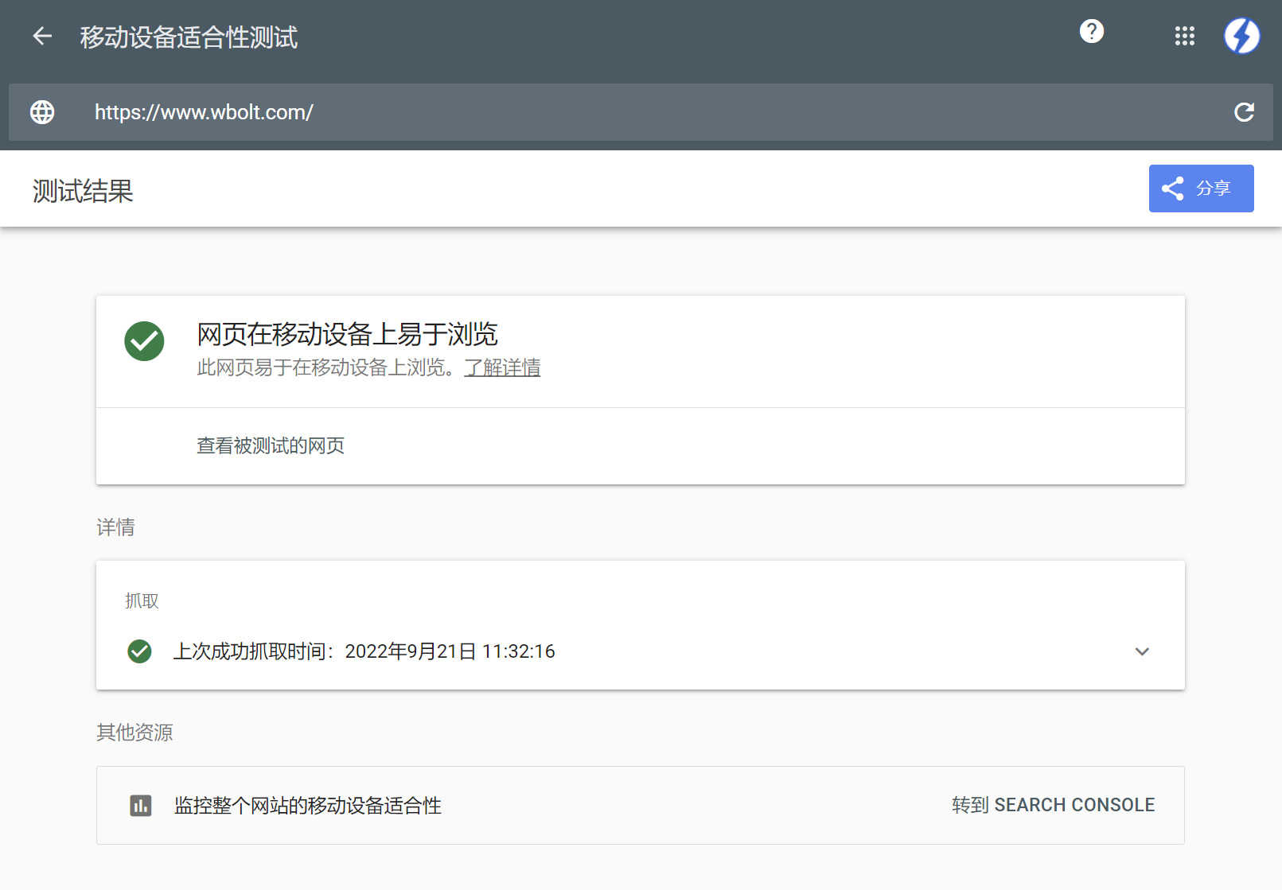Open the 了解详情 link
This screenshot has height=890, width=1282.
pos(502,367)
